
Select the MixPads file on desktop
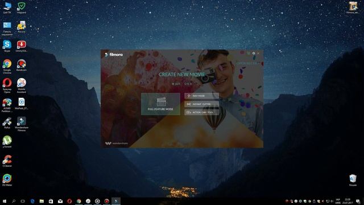click(x=22, y=104)
